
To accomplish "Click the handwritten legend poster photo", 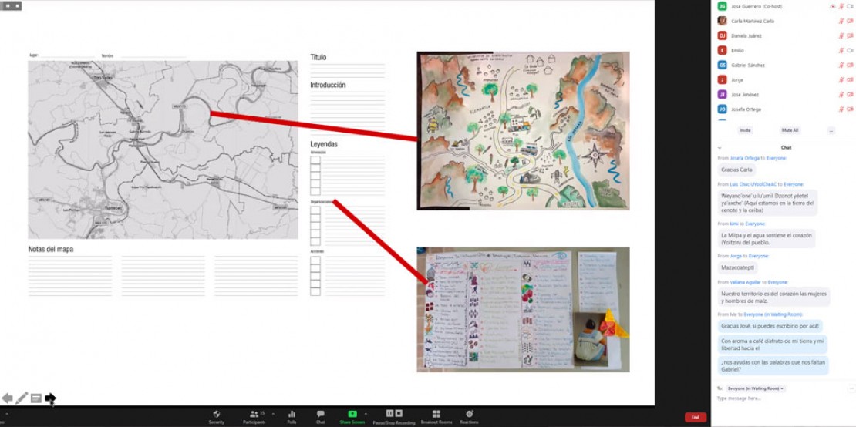I will pyautogui.click(x=523, y=310).
